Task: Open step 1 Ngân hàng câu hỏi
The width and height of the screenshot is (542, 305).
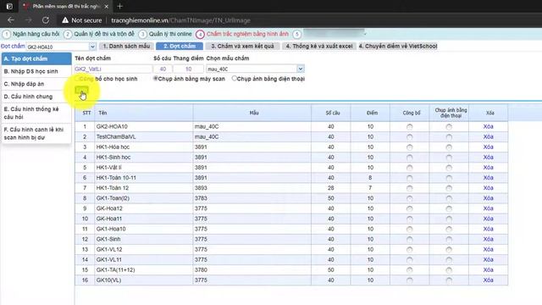Action: click(30, 34)
